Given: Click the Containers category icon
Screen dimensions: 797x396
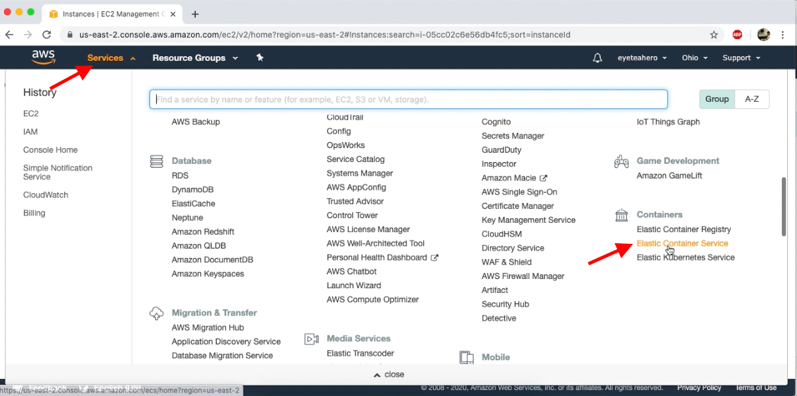Looking at the screenshot, I should 621,215.
